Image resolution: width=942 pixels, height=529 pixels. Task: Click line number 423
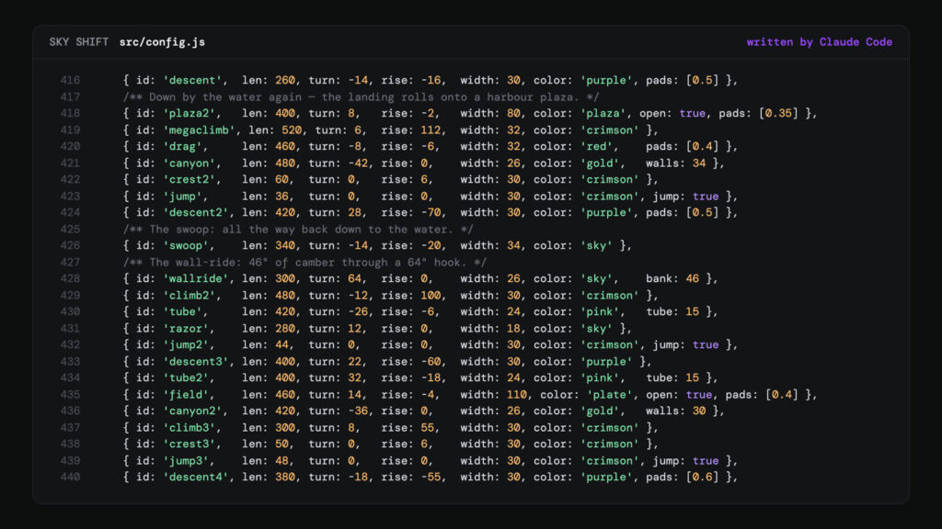pos(70,197)
